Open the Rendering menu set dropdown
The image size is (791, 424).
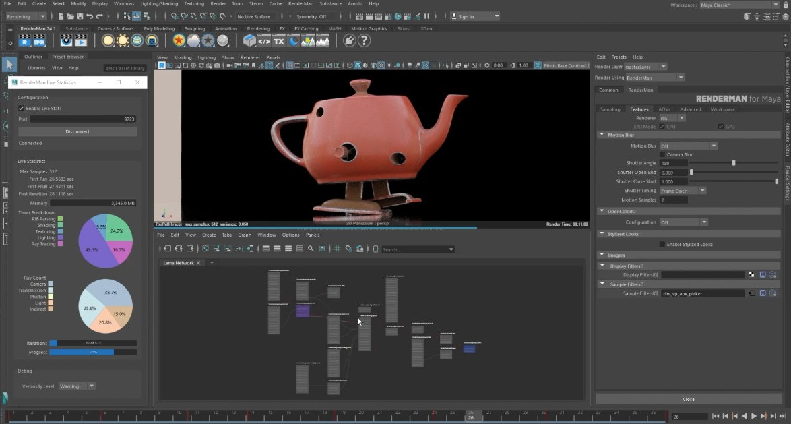(x=26, y=16)
